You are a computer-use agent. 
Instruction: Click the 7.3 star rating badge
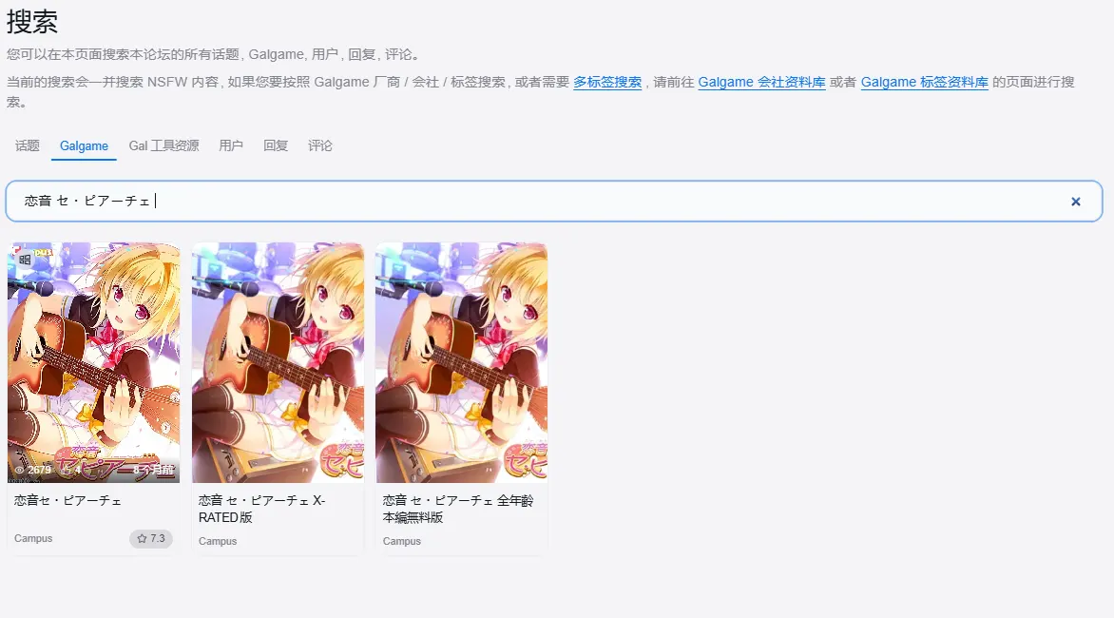(x=150, y=538)
